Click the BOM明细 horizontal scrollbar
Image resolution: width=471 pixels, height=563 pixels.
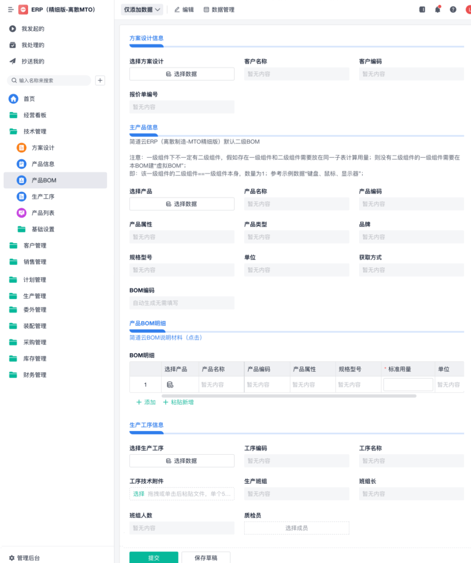point(289,396)
